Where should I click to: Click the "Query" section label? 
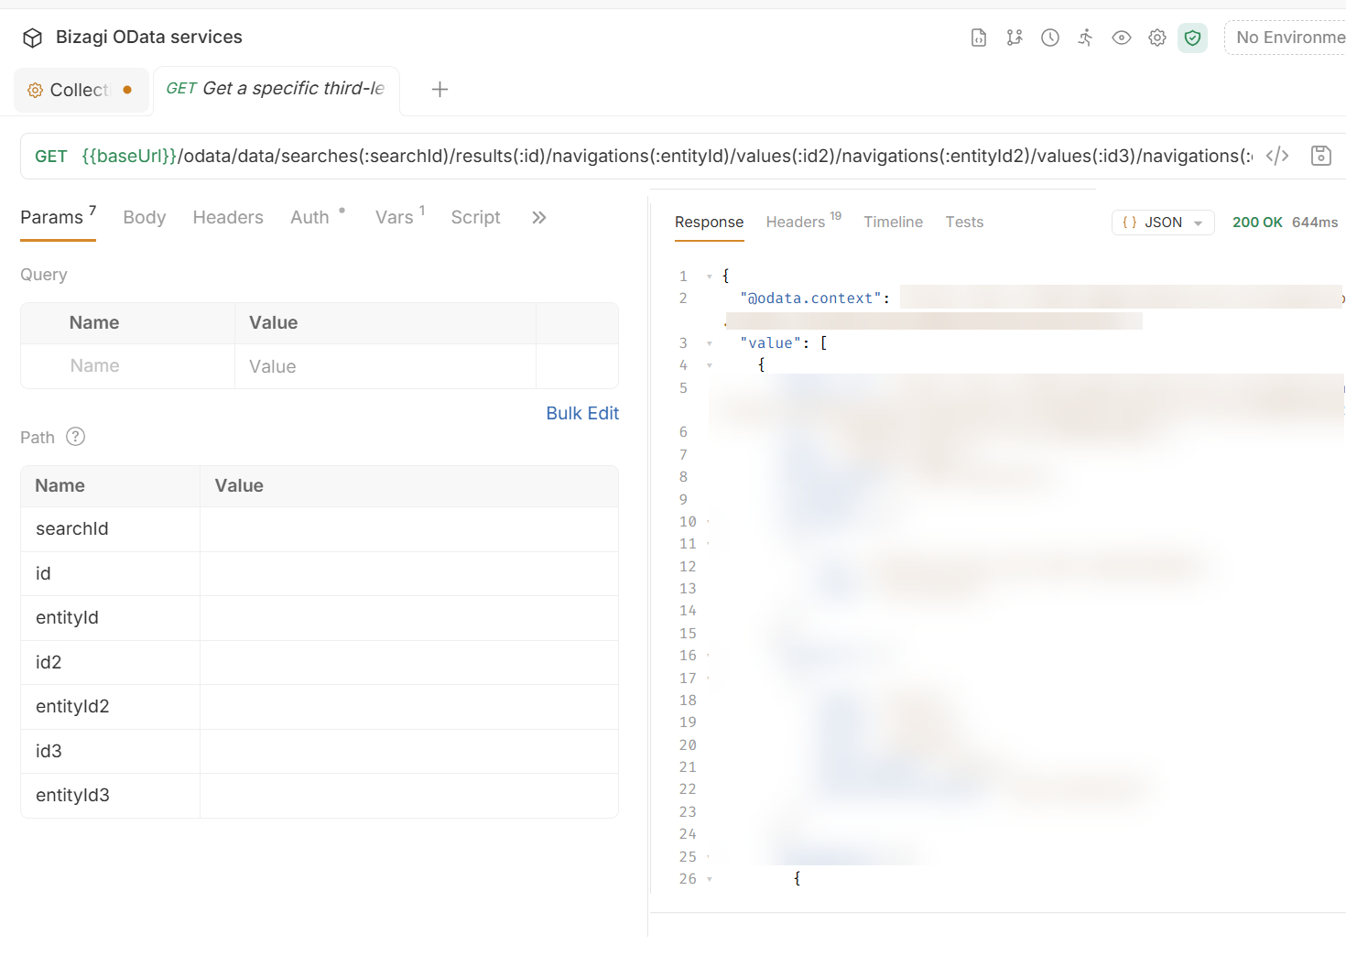click(44, 275)
